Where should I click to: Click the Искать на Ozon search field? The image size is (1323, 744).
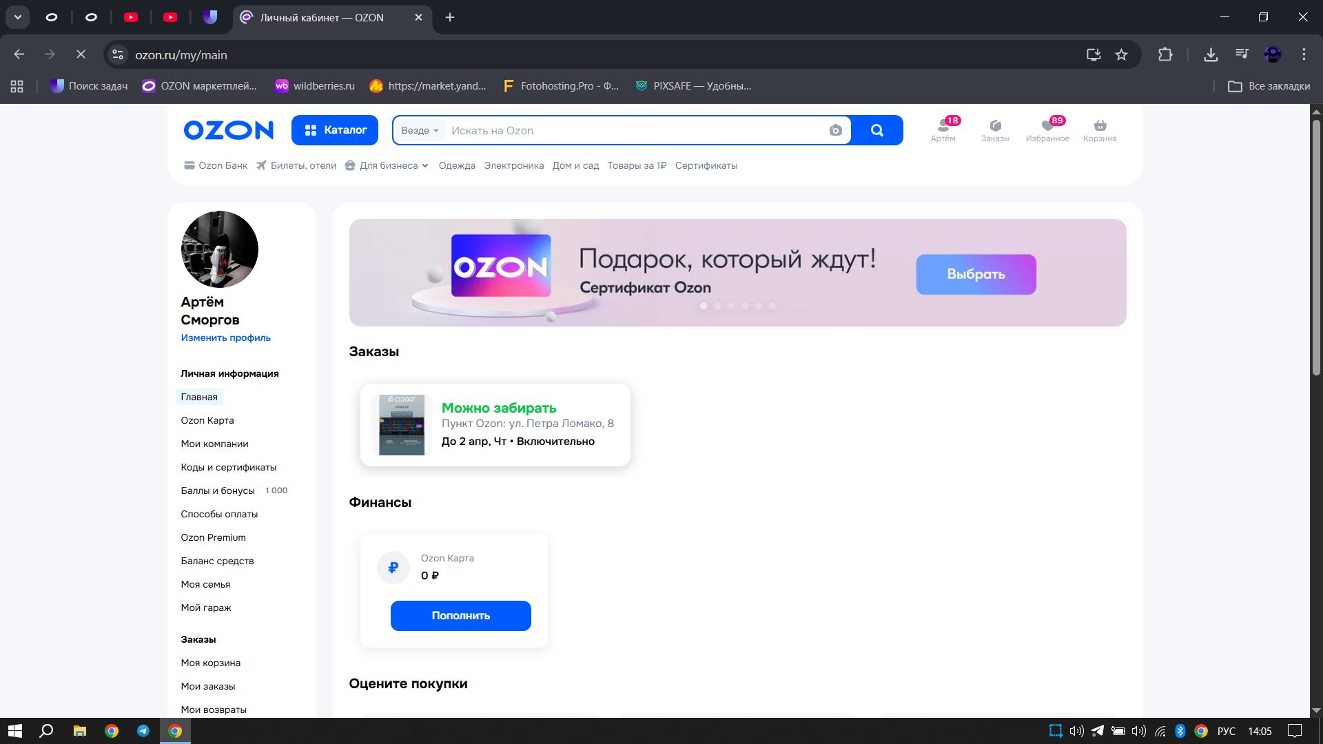pyautogui.click(x=634, y=131)
